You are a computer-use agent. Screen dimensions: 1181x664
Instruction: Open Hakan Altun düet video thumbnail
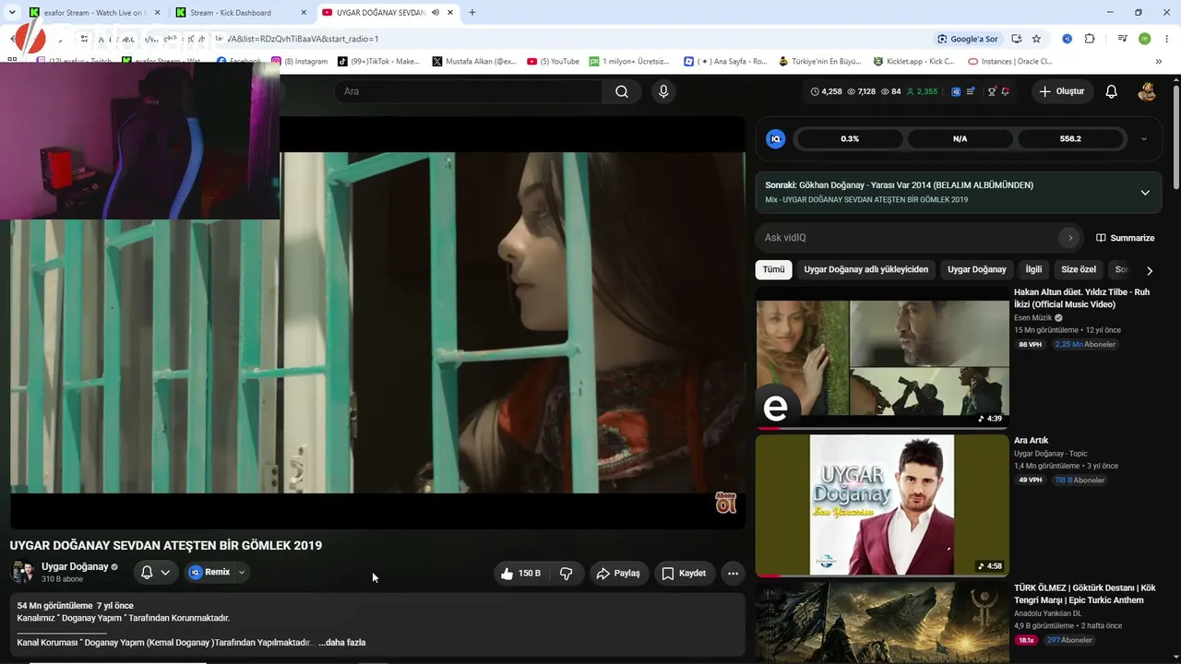882,358
